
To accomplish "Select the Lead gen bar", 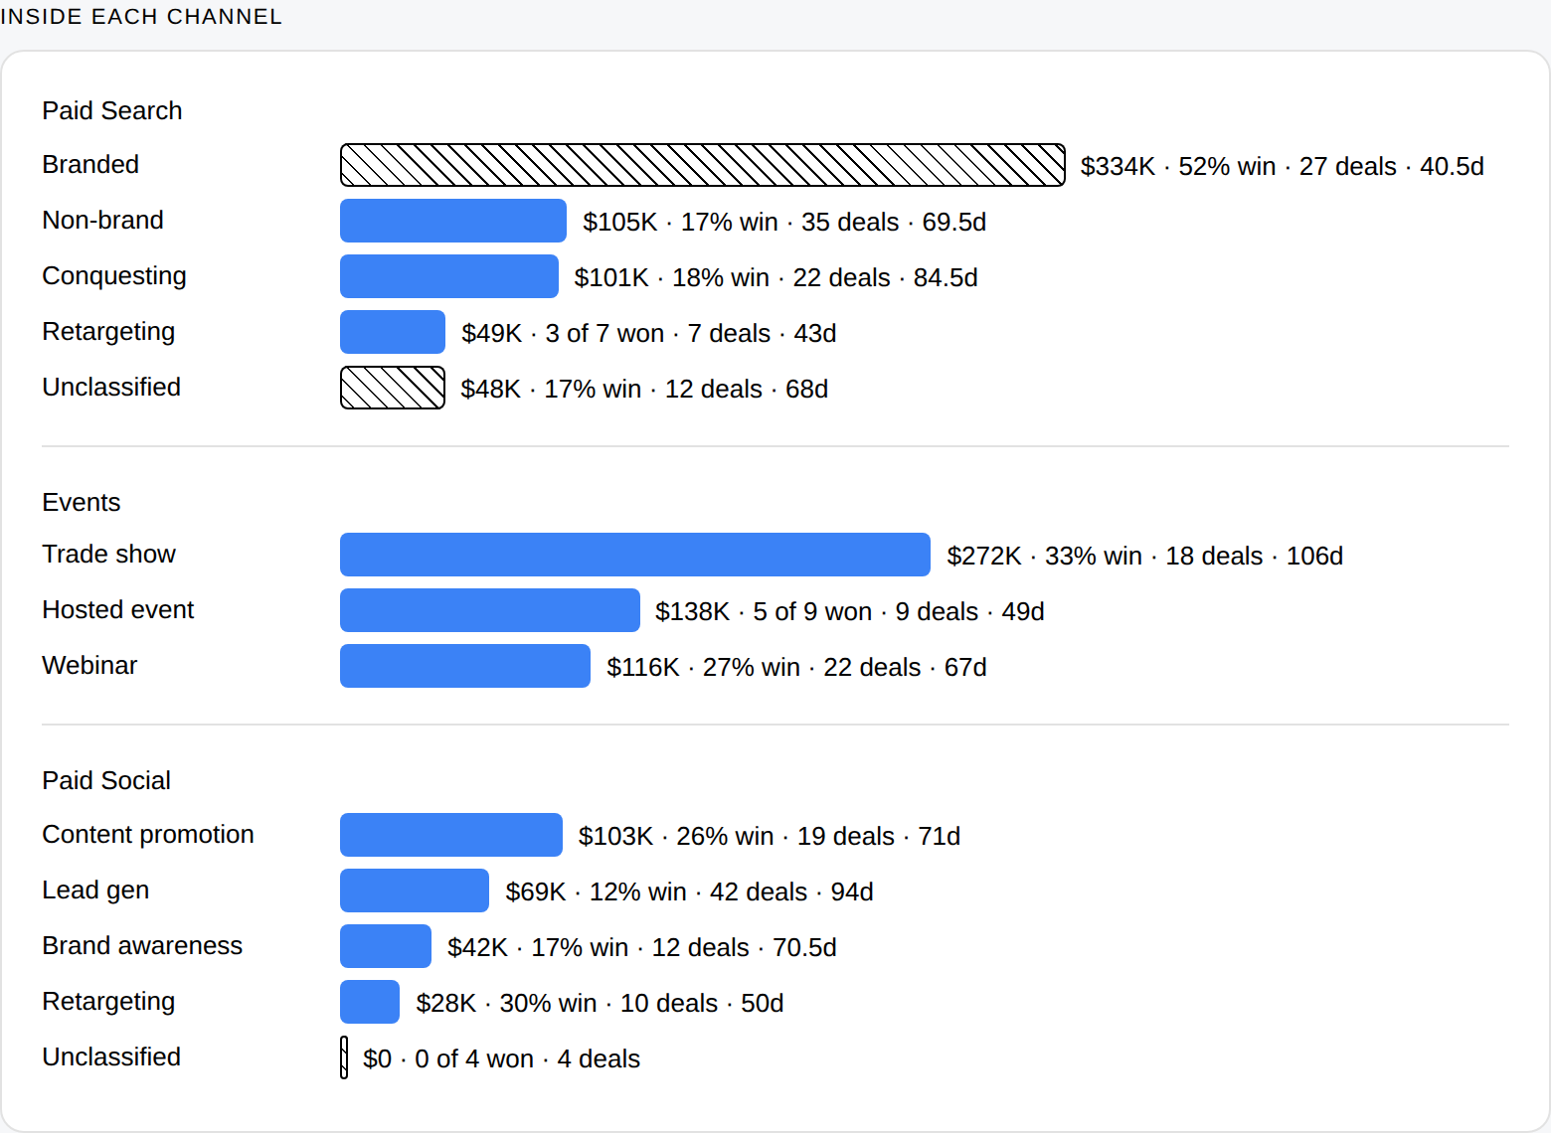I will point(415,890).
